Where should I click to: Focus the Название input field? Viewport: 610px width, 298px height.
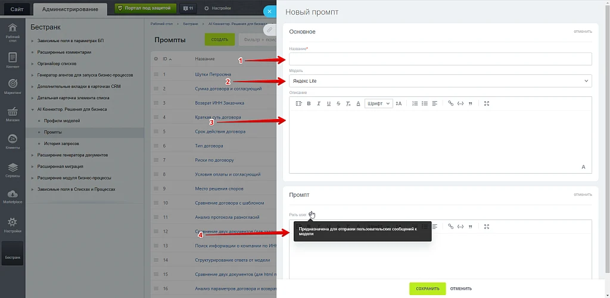click(440, 59)
